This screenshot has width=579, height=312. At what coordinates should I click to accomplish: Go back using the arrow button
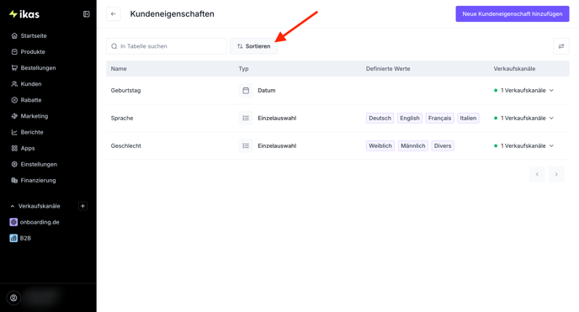(x=114, y=14)
